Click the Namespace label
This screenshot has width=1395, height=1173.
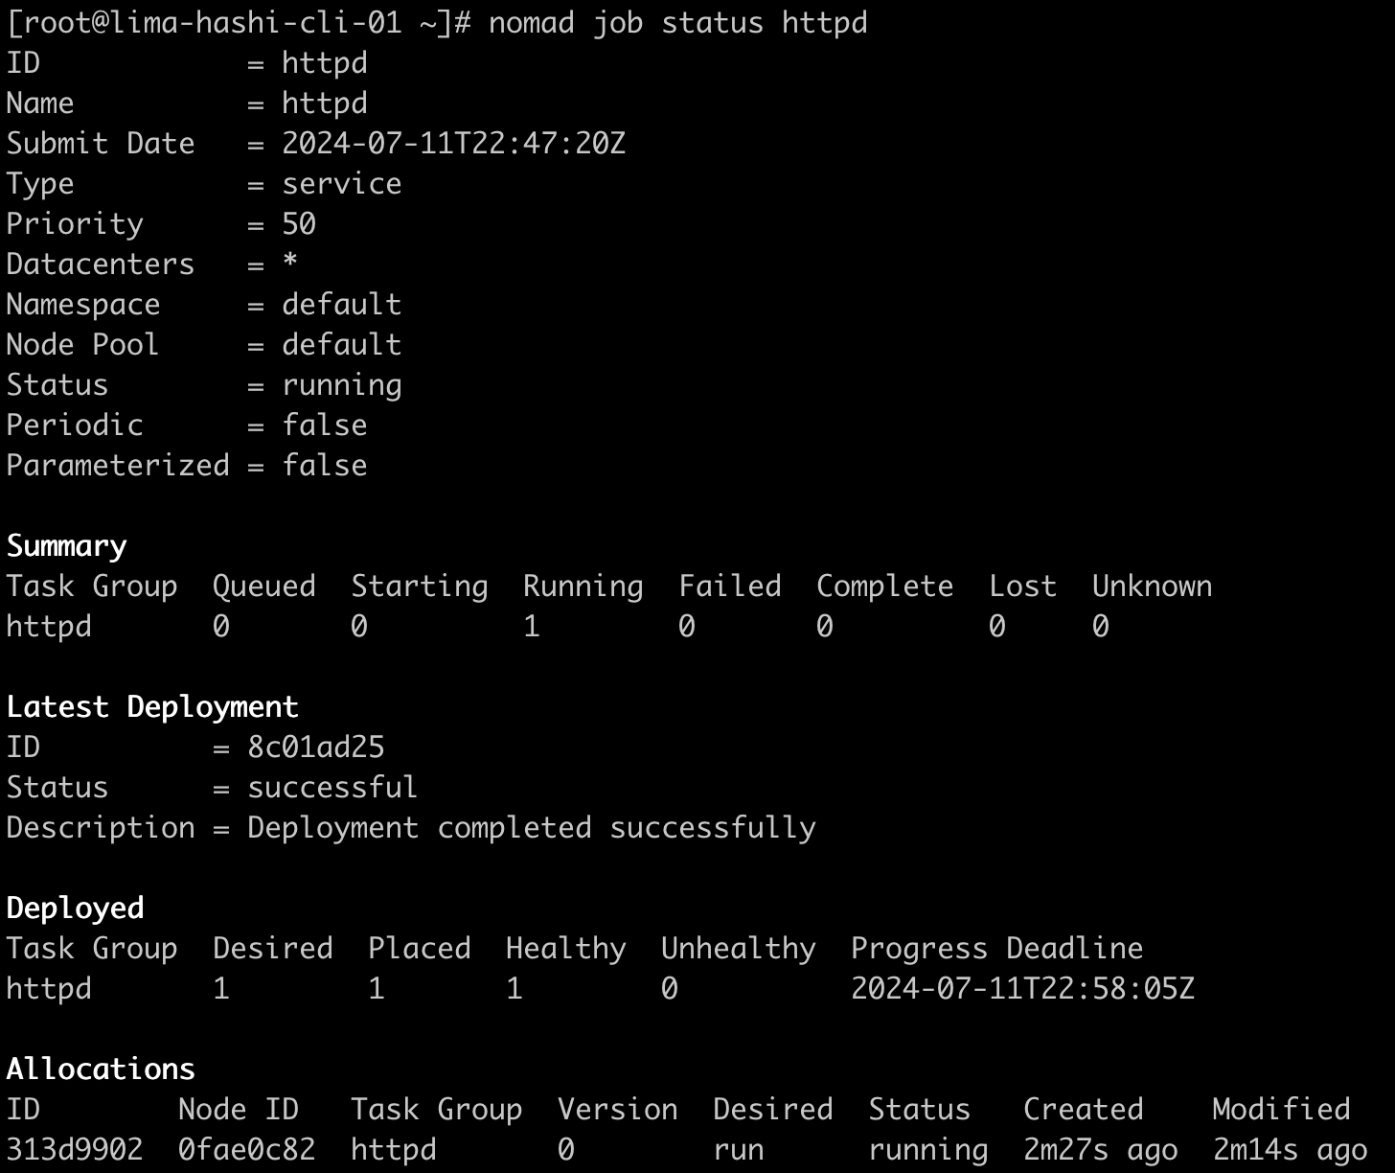83,305
